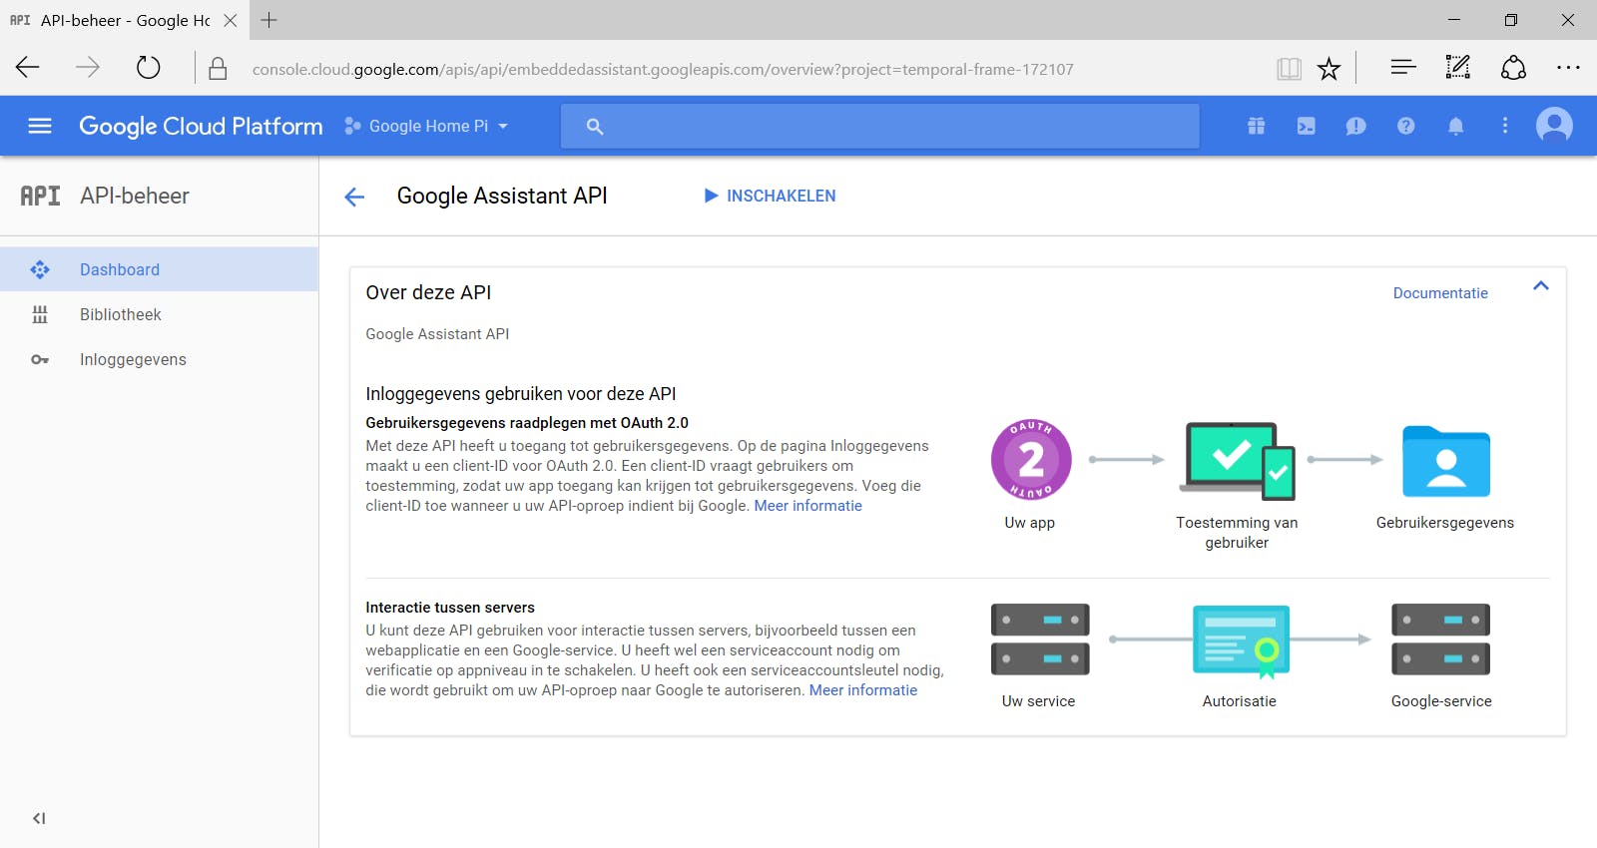
Task: Open the gift free trial icon
Action: coord(1256,126)
